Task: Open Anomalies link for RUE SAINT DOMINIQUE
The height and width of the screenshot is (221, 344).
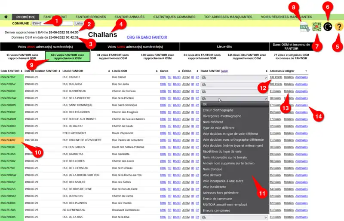Action: pyautogui.click(x=301, y=105)
